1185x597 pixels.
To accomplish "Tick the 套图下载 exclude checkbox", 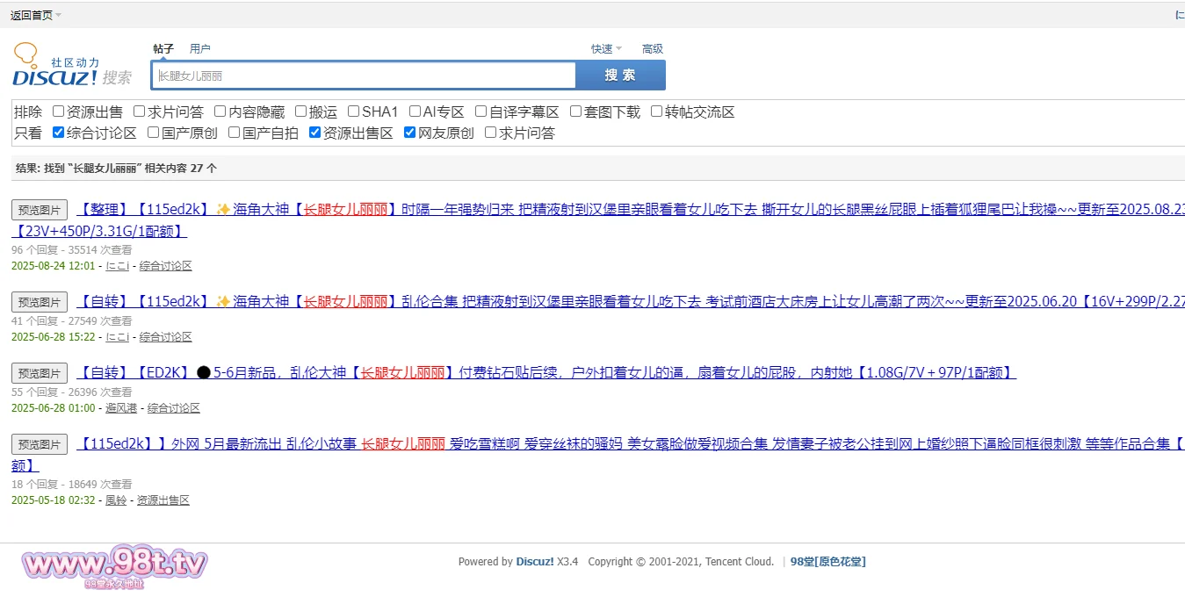I will coord(576,111).
